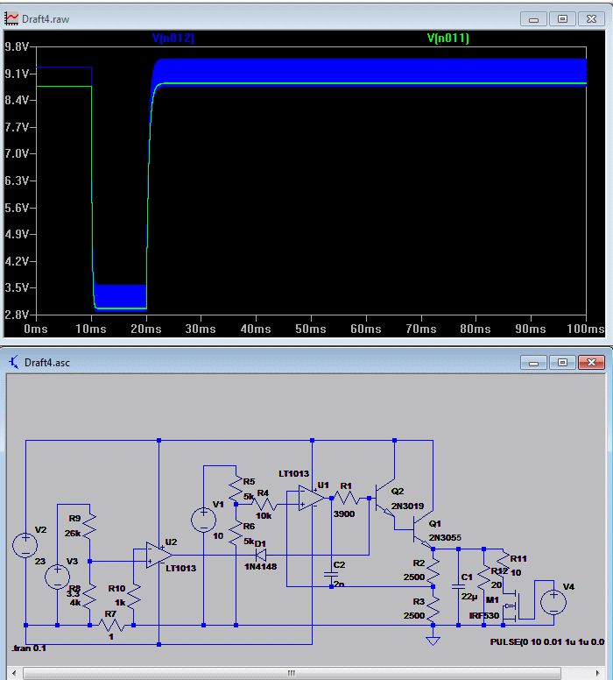Select resistor R10 1k symbol
The width and height of the screenshot is (613, 680).
click(x=134, y=598)
